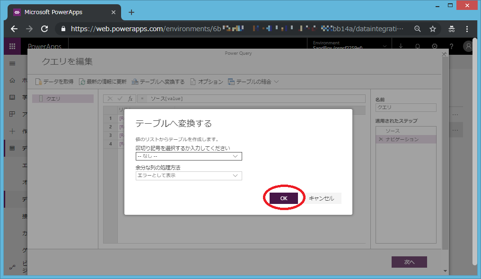Open the 区切り記号 delimiter dropdown
Screen dimensions: 481x279
pyautogui.click(x=189, y=156)
